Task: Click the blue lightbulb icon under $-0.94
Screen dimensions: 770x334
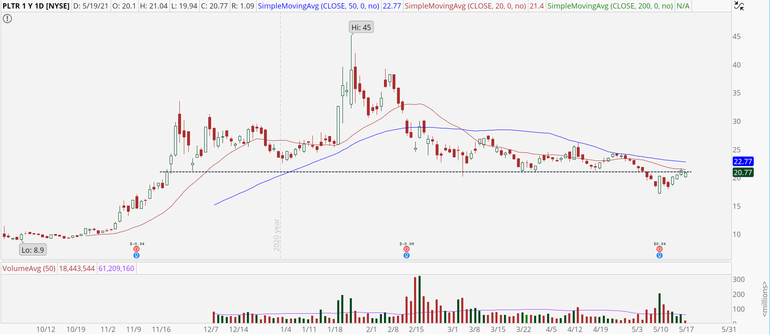Action: (137, 256)
